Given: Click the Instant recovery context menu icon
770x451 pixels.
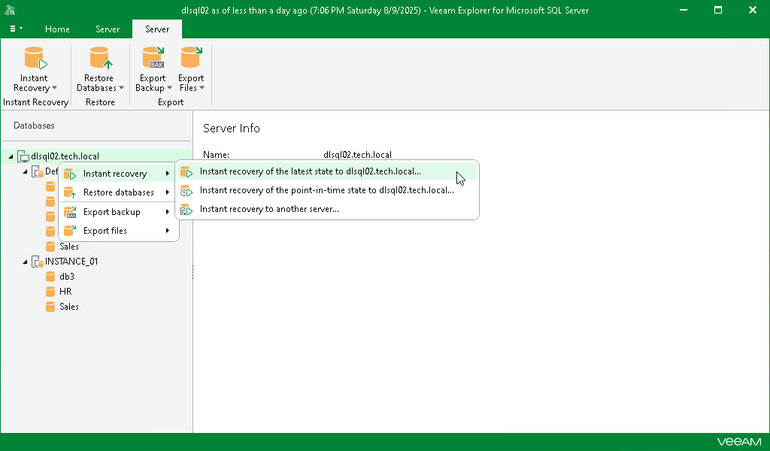Looking at the screenshot, I should (70, 174).
